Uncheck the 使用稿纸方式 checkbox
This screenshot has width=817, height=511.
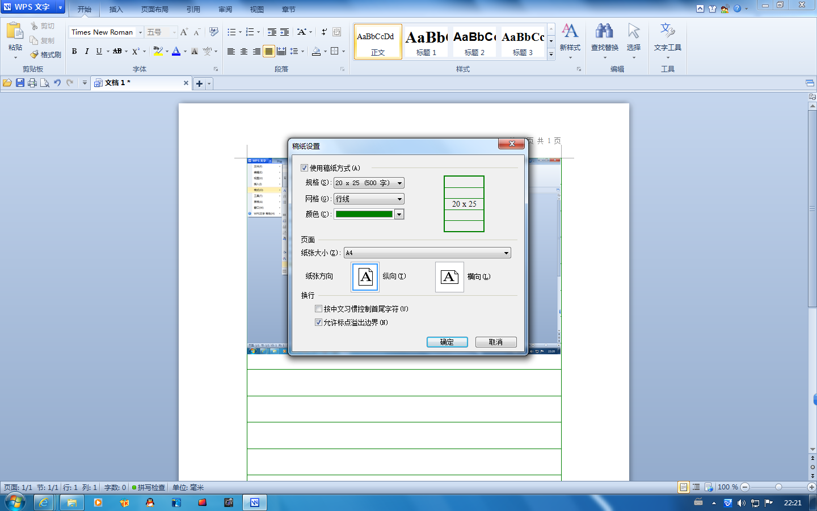(304, 168)
